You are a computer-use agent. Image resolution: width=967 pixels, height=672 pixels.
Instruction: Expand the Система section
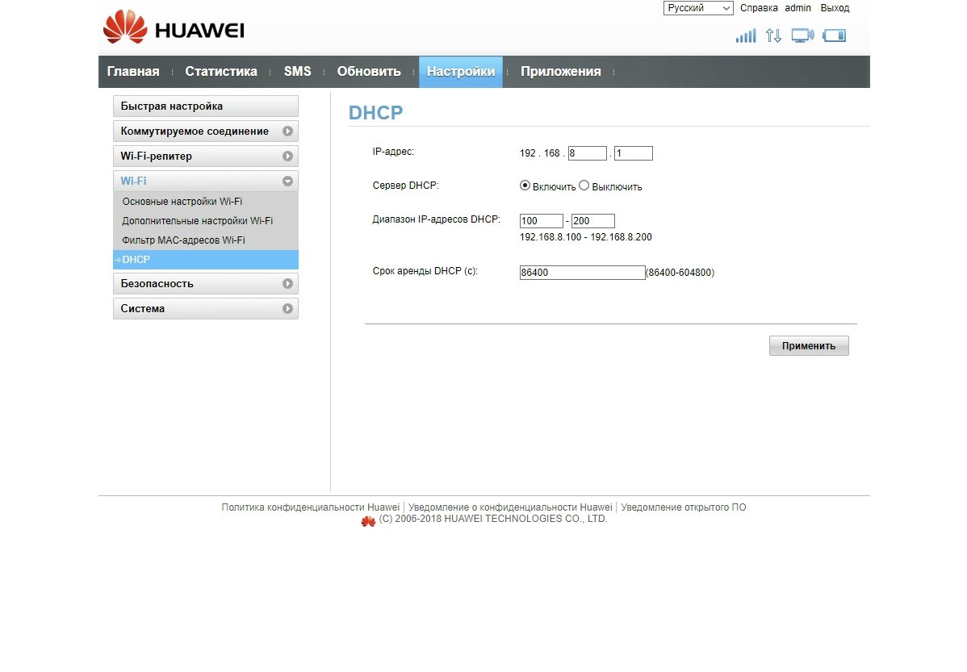click(205, 309)
